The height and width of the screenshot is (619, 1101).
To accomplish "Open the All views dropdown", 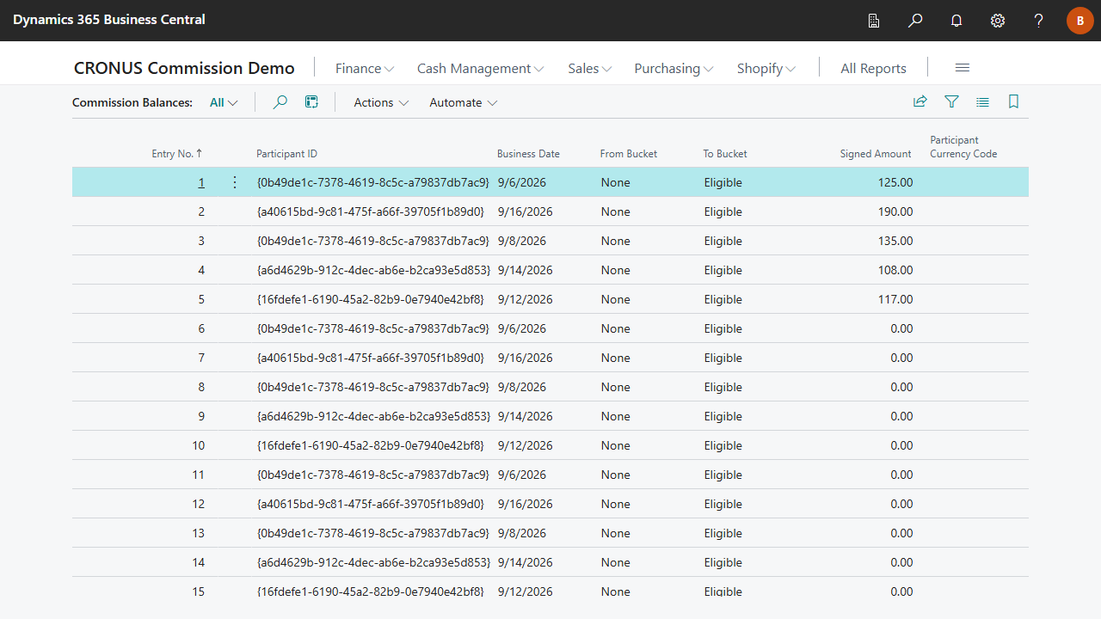I will [x=224, y=102].
